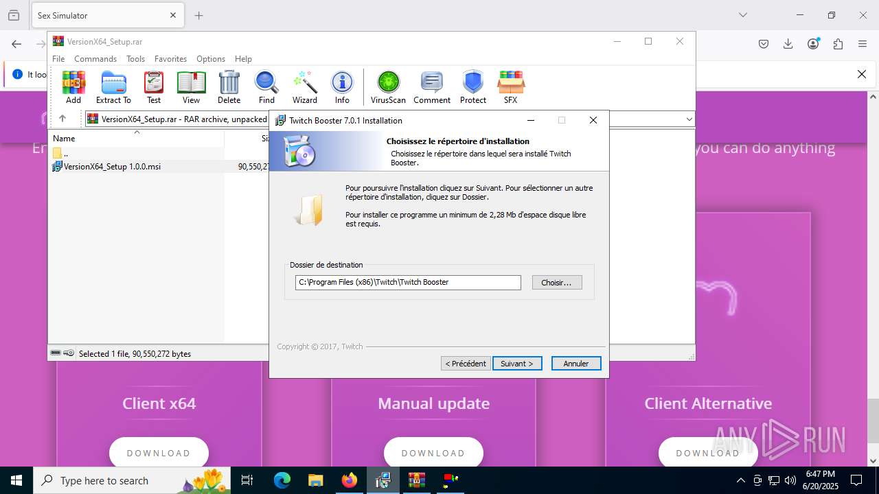Click the Précédent button

[x=466, y=364]
